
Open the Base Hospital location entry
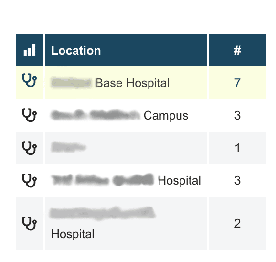110,83
